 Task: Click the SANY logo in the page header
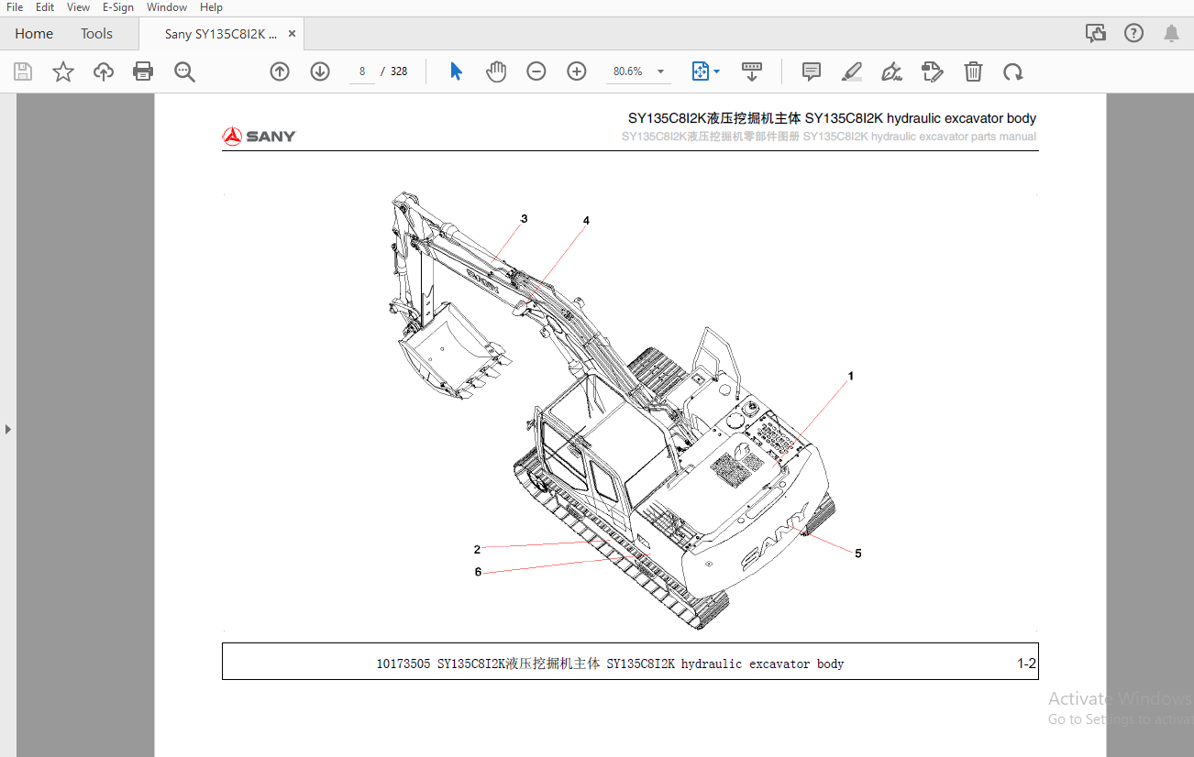[259, 137]
